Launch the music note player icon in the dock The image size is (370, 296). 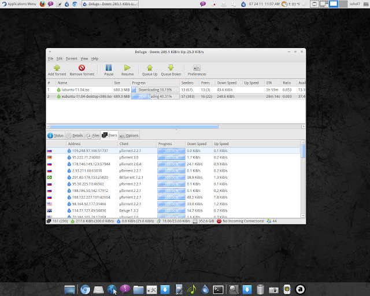[191, 290]
